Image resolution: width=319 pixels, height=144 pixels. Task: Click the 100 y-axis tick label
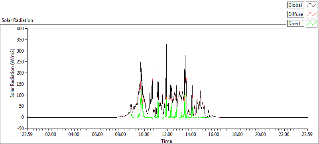(x=20, y=95)
